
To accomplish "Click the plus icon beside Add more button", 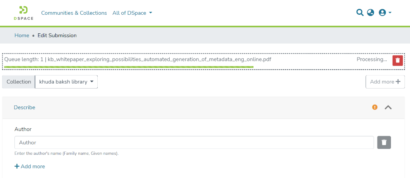I will click(398, 82).
